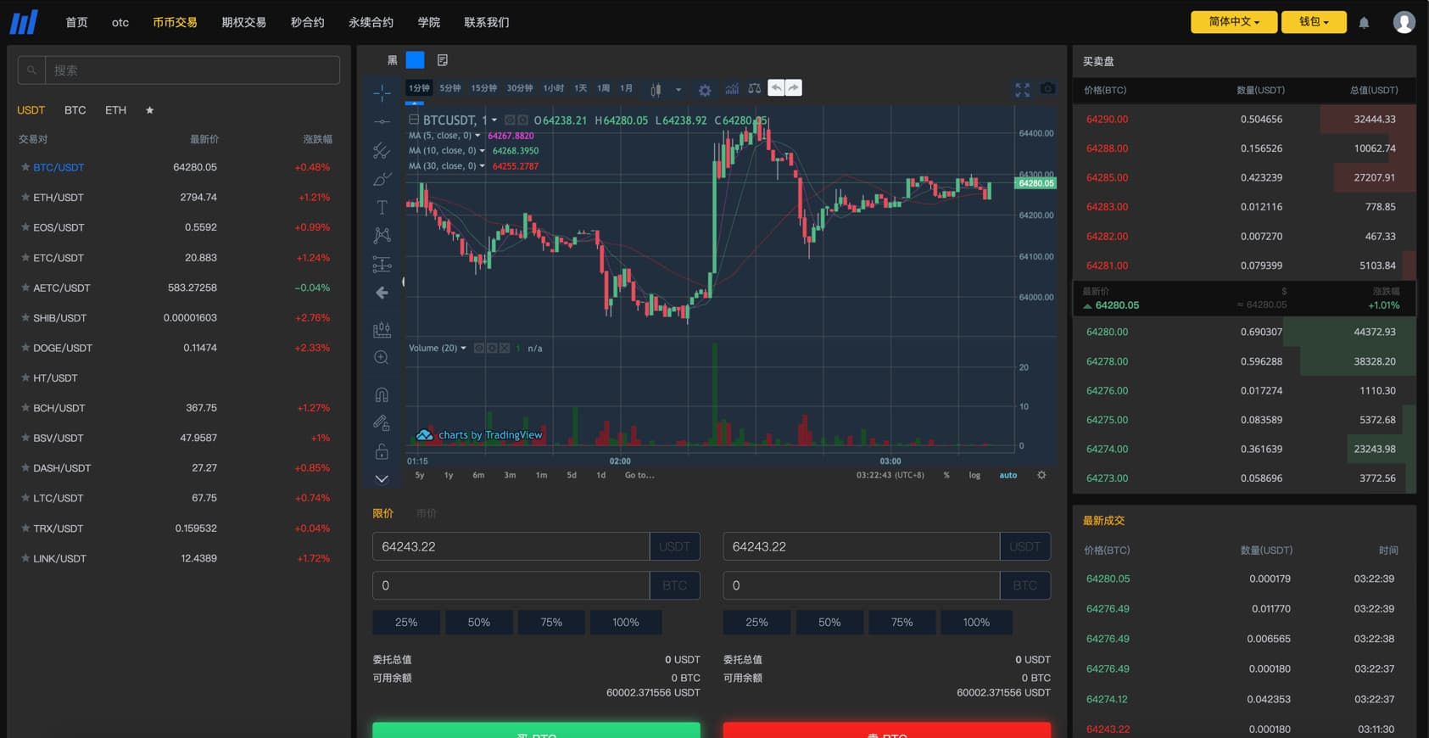This screenshot has width=1429, height=738.
Task: Select the 15分钟 timeframe button
Action: tap(483, 88)
